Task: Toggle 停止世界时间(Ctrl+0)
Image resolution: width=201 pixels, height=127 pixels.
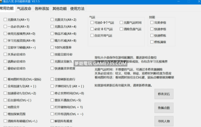Action: click(52, 93)
